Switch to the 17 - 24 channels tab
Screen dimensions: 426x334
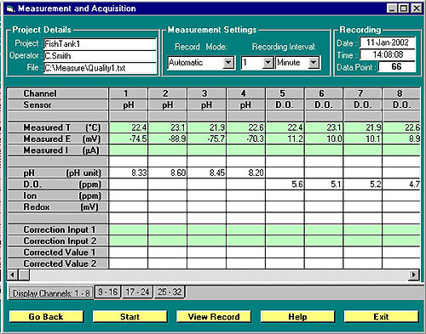(x=137, y=292)
